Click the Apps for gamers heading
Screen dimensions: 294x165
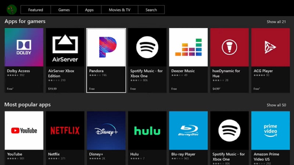(25, 21)
